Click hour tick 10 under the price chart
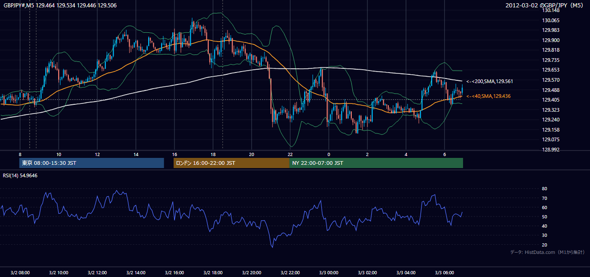590x277 pixels. (59, 154)
